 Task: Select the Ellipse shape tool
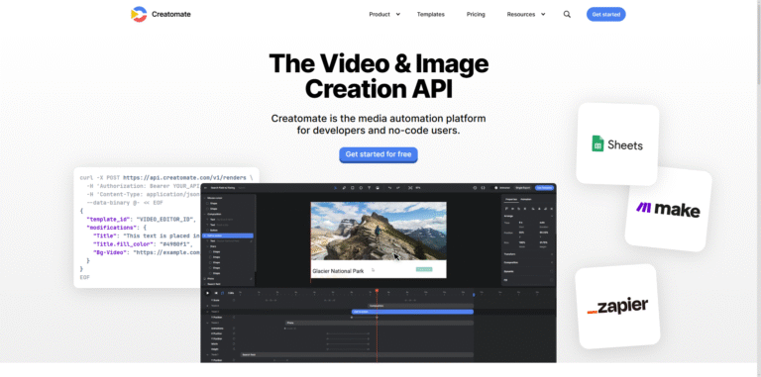361,188
